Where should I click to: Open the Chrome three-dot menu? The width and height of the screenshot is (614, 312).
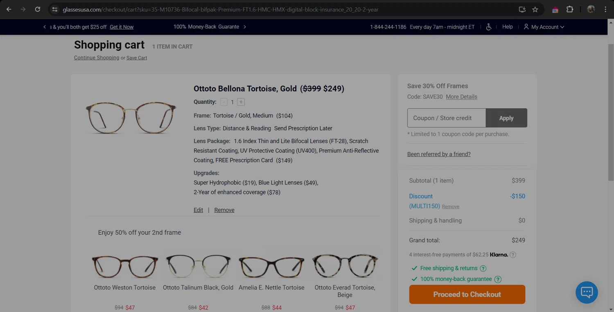coord(605,9)
